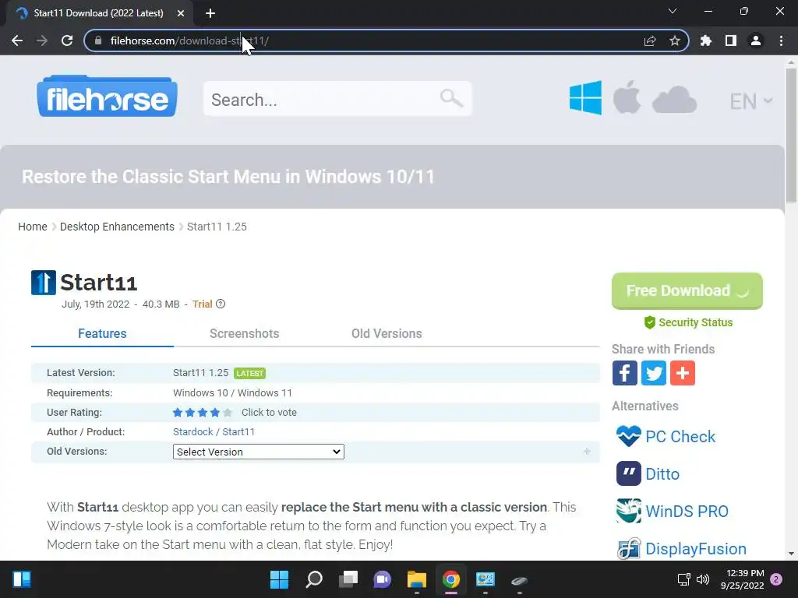Image resolution: width=798 pixels, height=598 pixels.
Task: Click the Trial license label
Action: [x=202, y=304]
